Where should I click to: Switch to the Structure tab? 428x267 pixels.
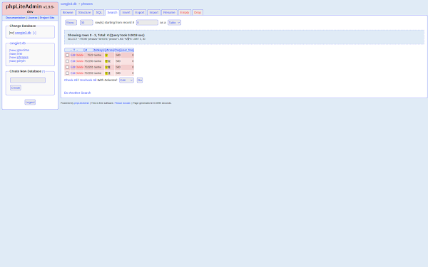84,13
